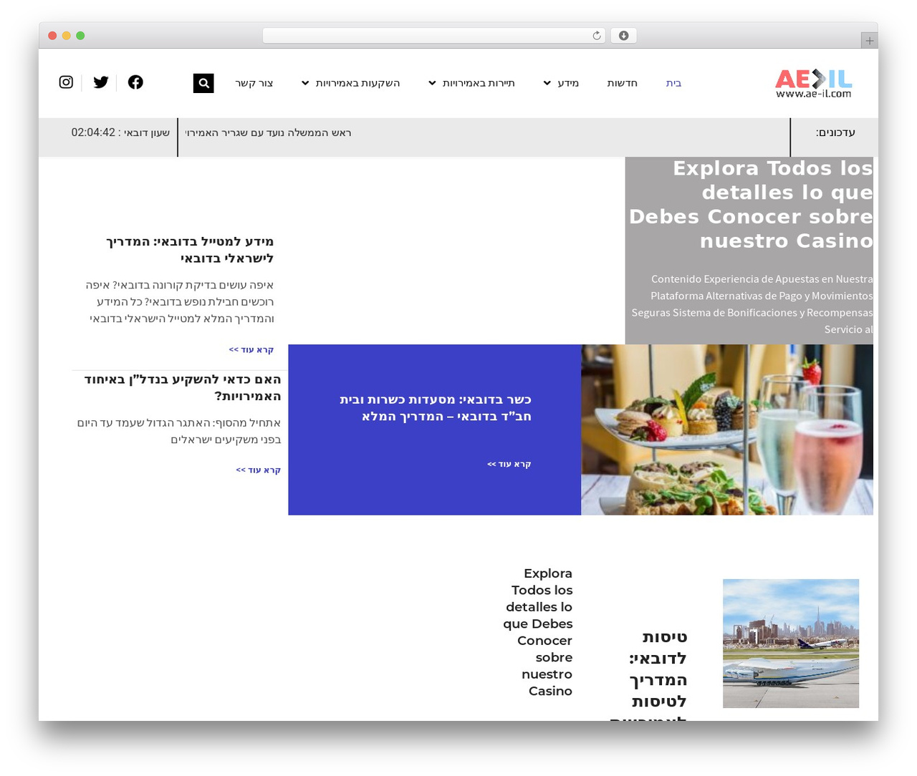
Task: Open the Instagram profile icon
Action: pyautogui.click(x=66, y=82)
